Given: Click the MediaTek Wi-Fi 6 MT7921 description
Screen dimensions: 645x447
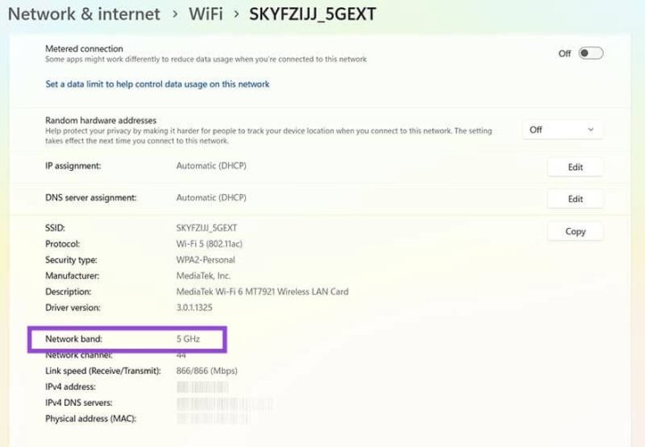Looking at the screenshot, I should pos(262,291).
